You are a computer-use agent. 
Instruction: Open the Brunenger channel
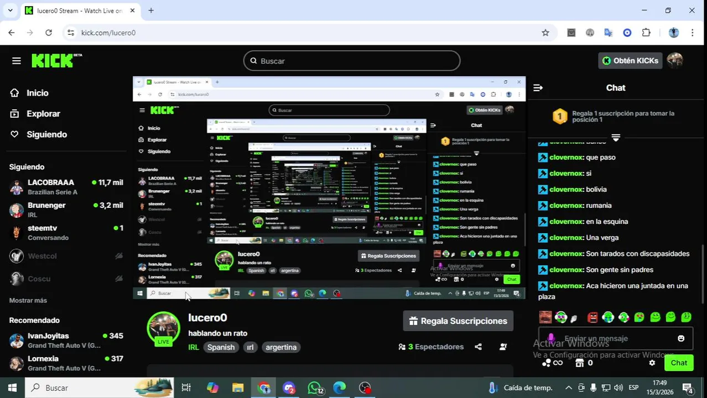(66, 210)
